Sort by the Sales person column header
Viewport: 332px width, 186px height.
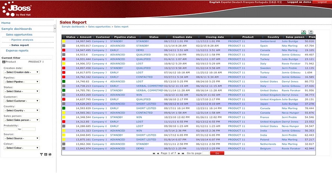point(295,37)
